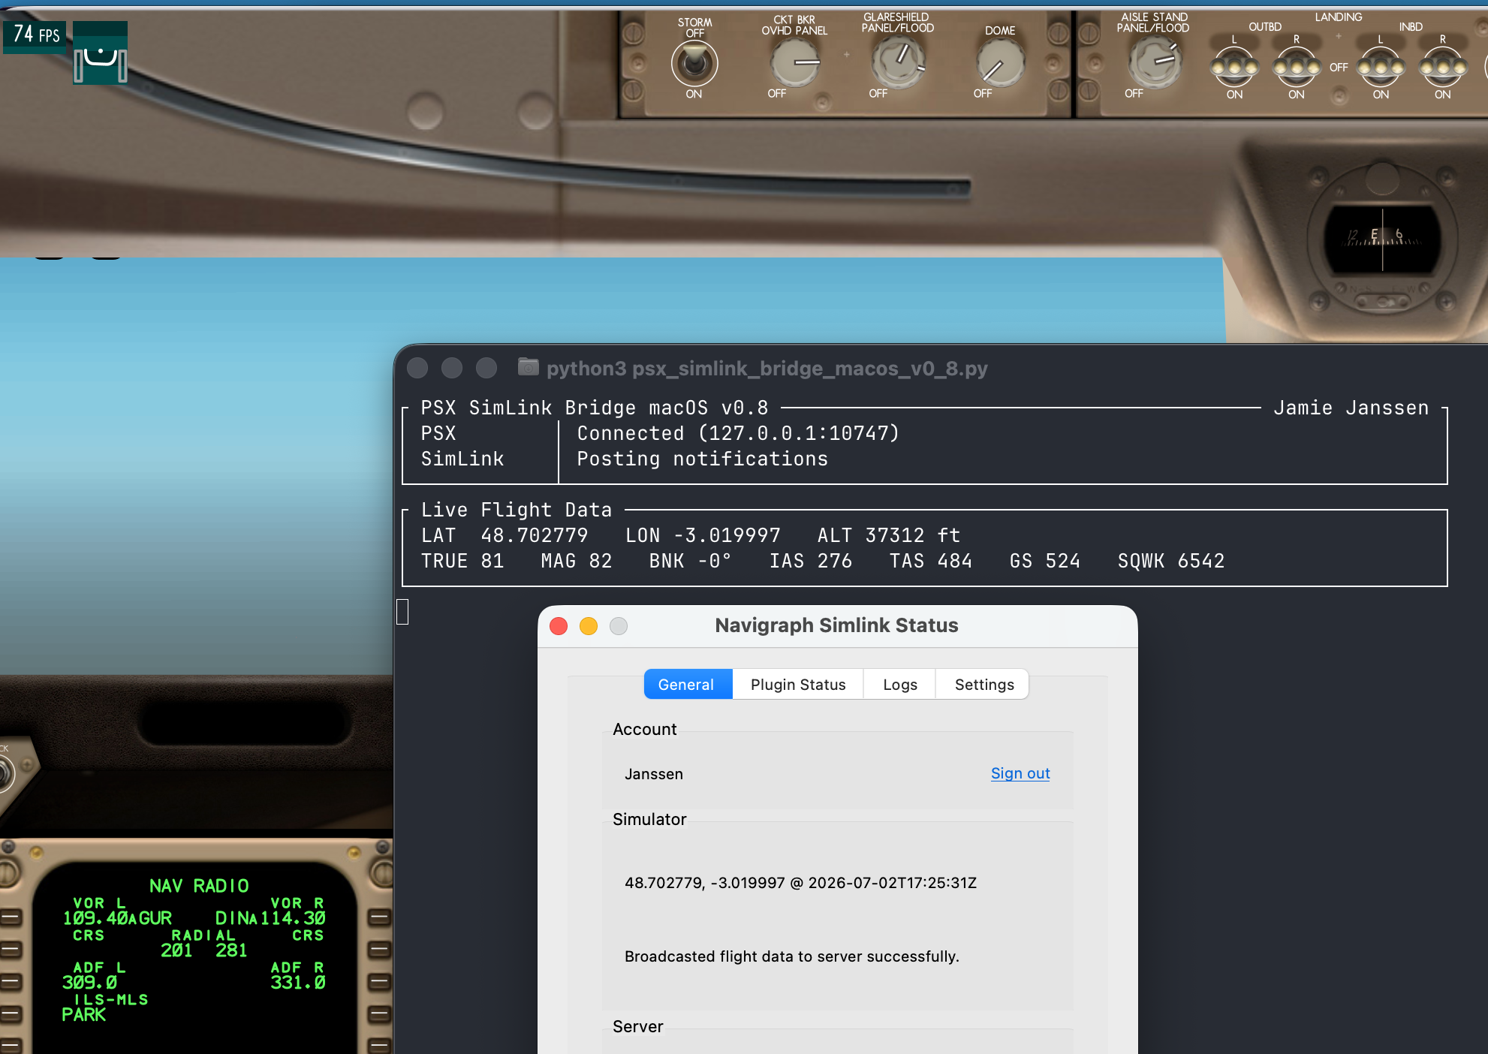Click the terminal cursor block below Live Flight Data
The image size is (1488, 1054).
point(402,612)
